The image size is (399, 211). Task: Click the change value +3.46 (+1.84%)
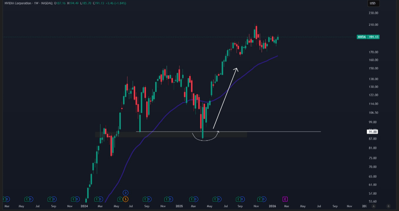click(116, 3)
